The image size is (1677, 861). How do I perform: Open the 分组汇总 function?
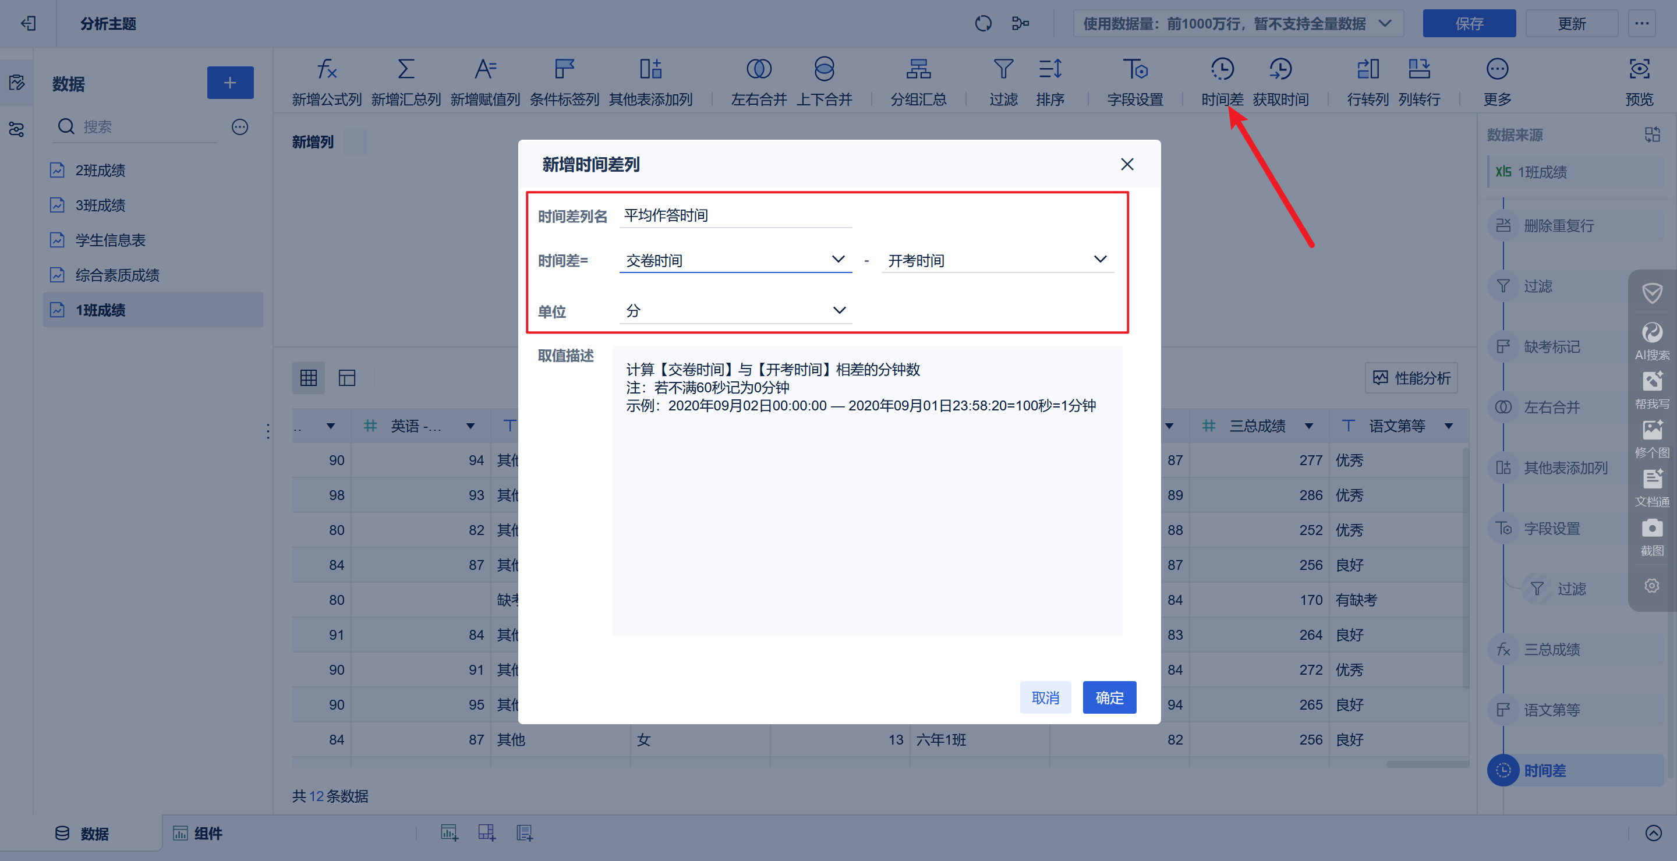click(x=917, y=80)
